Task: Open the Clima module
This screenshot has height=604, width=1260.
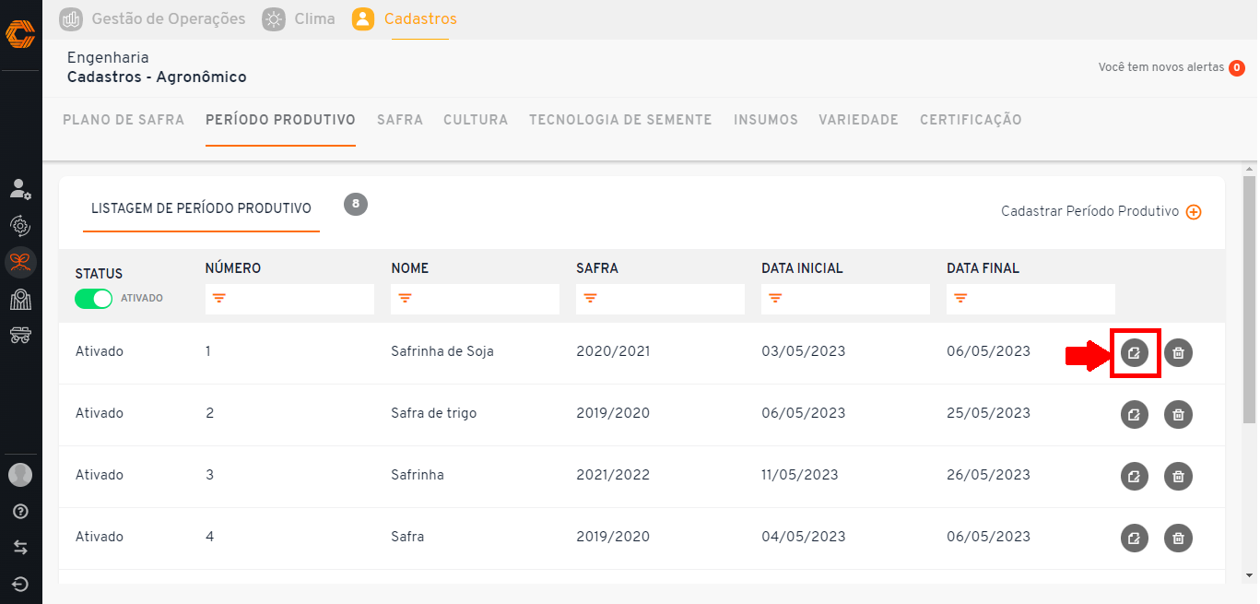Action: coord(299,18)
